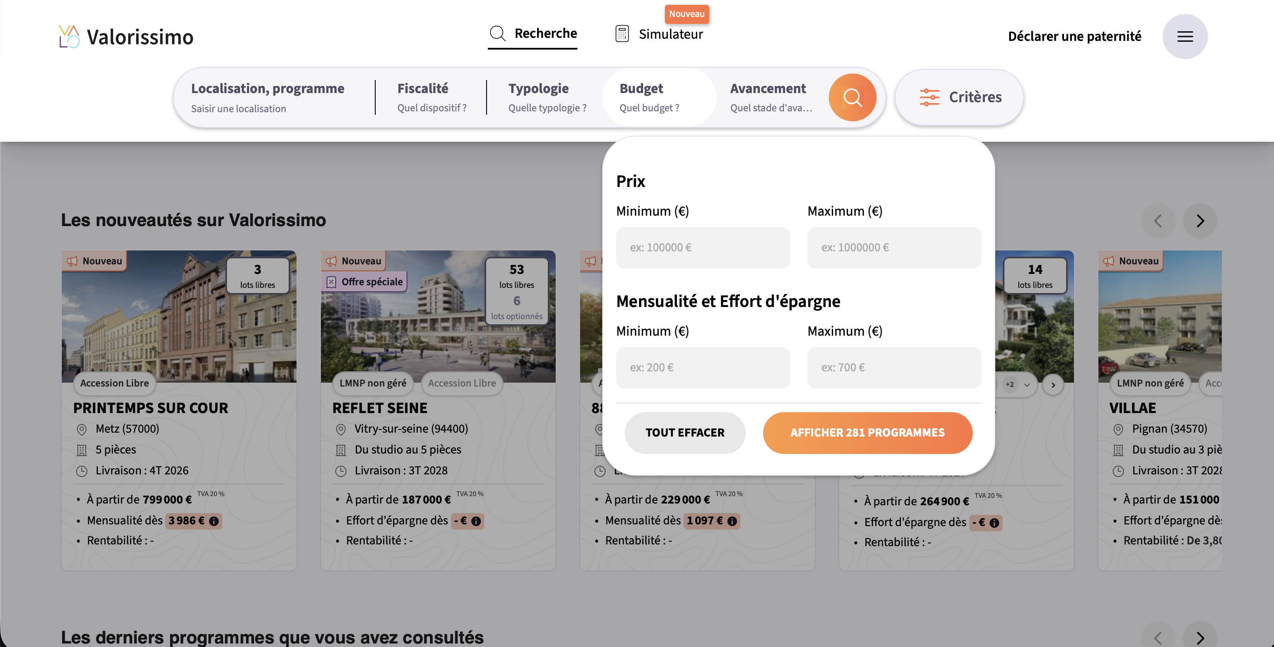This screenshot has width=1274, height=647.
Task: Open the hamburger menu icon
Action: pyautogui.click(x=1184, y=37)
